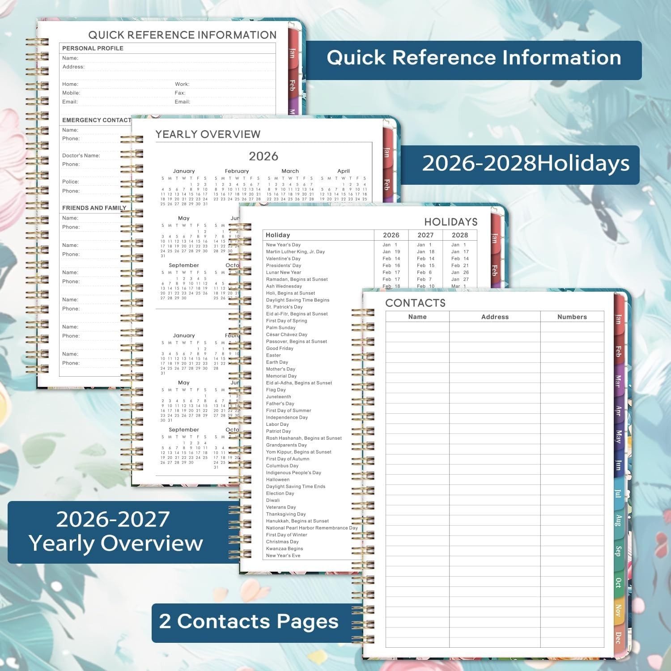This screenshot has height=671, width=671.
Task: Click the April calendar title in Yearly Overview
Action: (344, 171)
